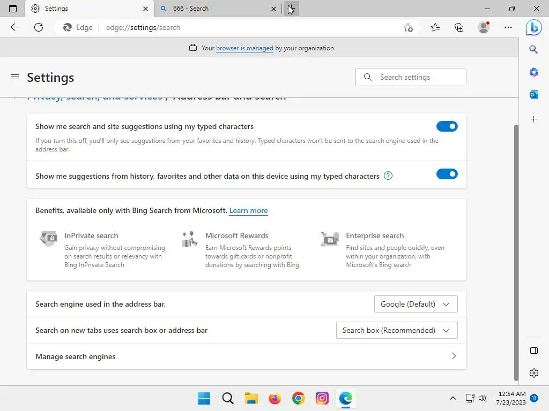Open the Bing benefits Learn more link
This screenshot has width=549, height=411.
(248, 210)
